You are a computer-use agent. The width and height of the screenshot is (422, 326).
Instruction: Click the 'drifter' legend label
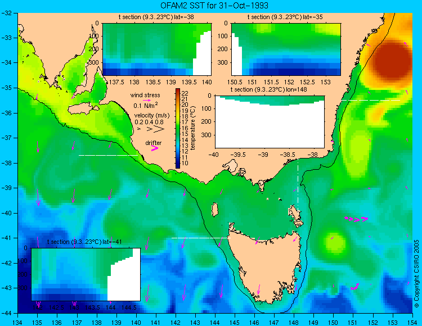pyautogui.click(x=154, y=143)
